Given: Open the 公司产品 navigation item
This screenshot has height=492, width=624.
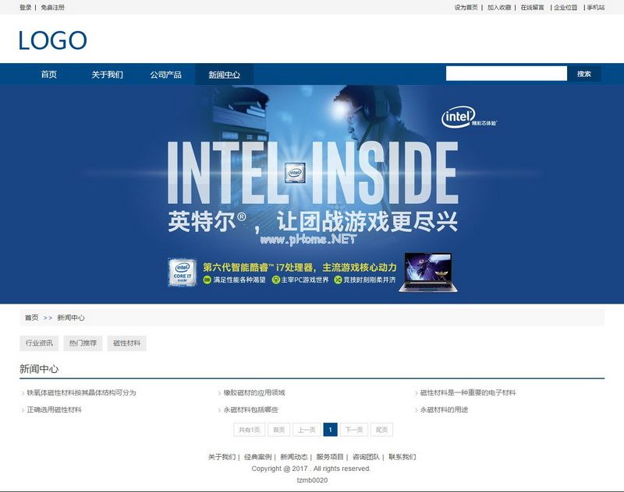Looking at the screenshot, I should pos(166,74).
